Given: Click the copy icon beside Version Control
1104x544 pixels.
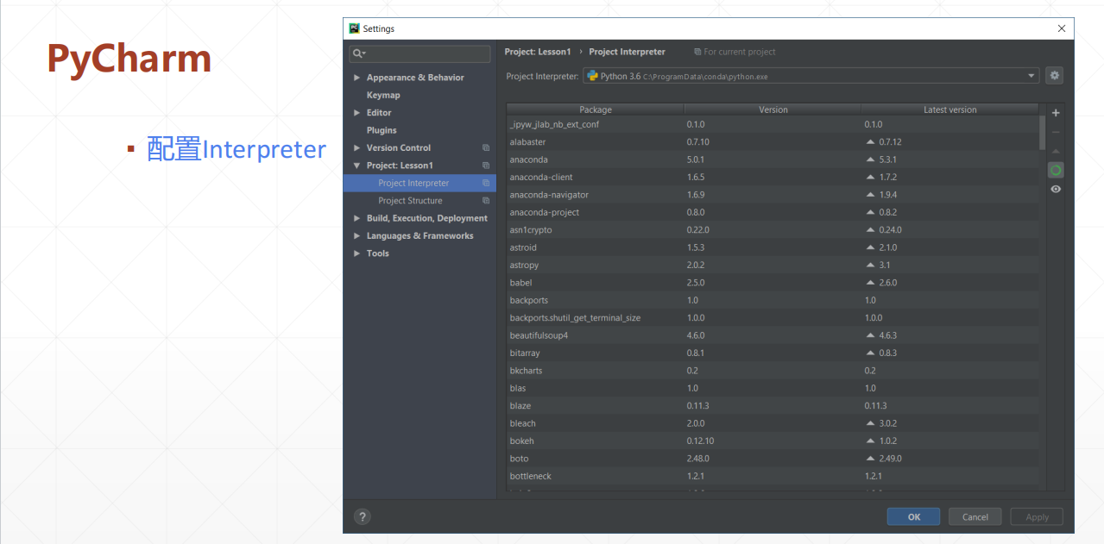Looking at the screenshot, I should (486, 148).
